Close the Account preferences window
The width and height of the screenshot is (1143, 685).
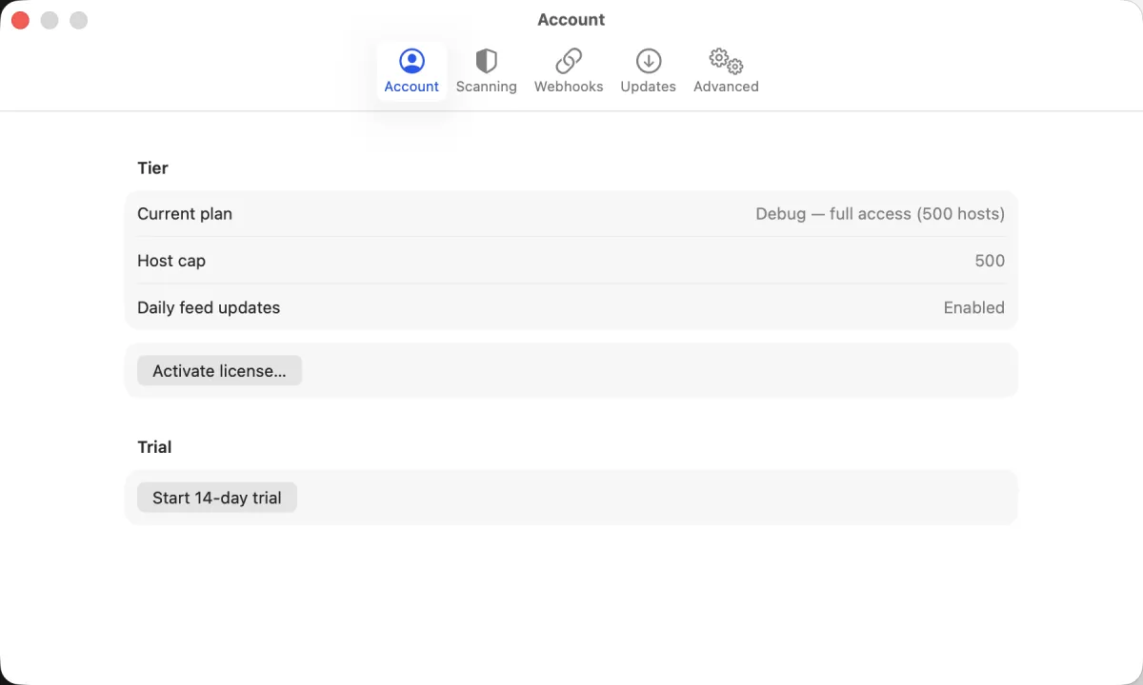tap(19, 19)
